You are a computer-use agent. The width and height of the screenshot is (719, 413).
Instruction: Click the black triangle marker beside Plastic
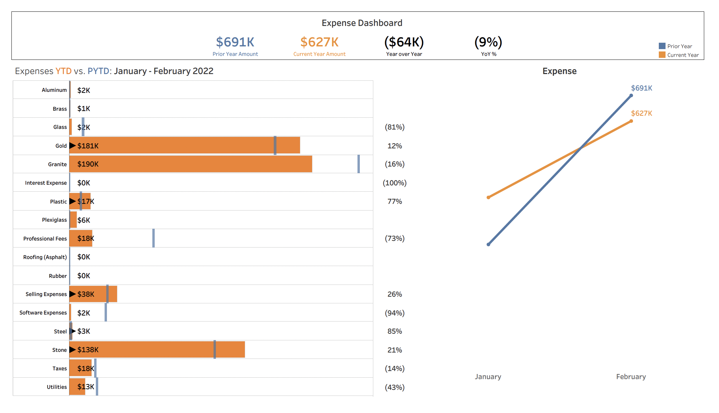[x=72, y=201]
